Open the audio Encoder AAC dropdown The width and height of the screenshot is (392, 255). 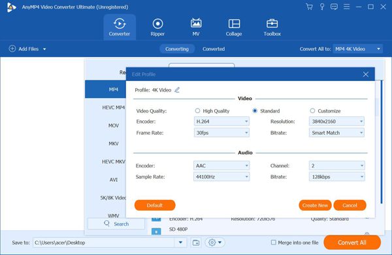[221, 165]
